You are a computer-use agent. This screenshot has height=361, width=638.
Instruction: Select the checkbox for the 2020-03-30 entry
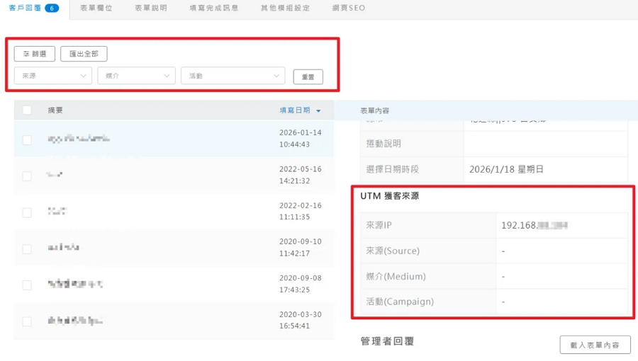click(27, 321)
